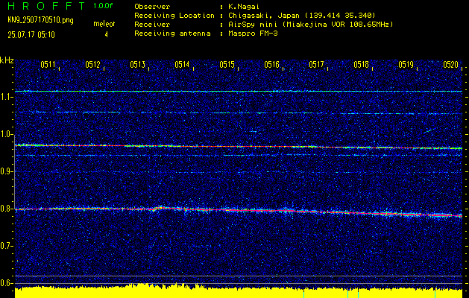469x298 pixels.
Task: Click the kHz axis unit label
Action: click(7, 60)
